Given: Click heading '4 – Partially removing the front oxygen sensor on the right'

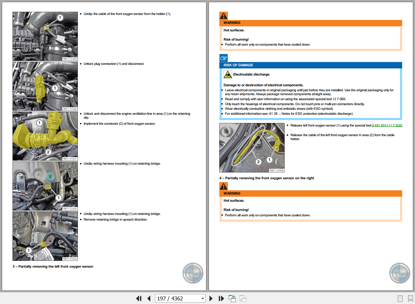Looking at the screenshot, I should pos(266,178).
